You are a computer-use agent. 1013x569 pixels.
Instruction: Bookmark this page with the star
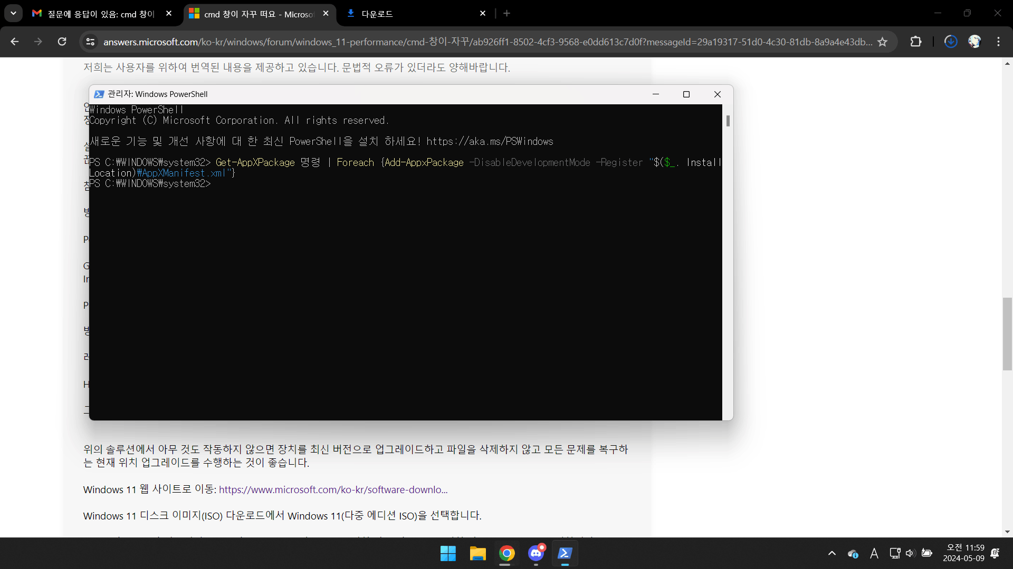(x=883, y=42)
